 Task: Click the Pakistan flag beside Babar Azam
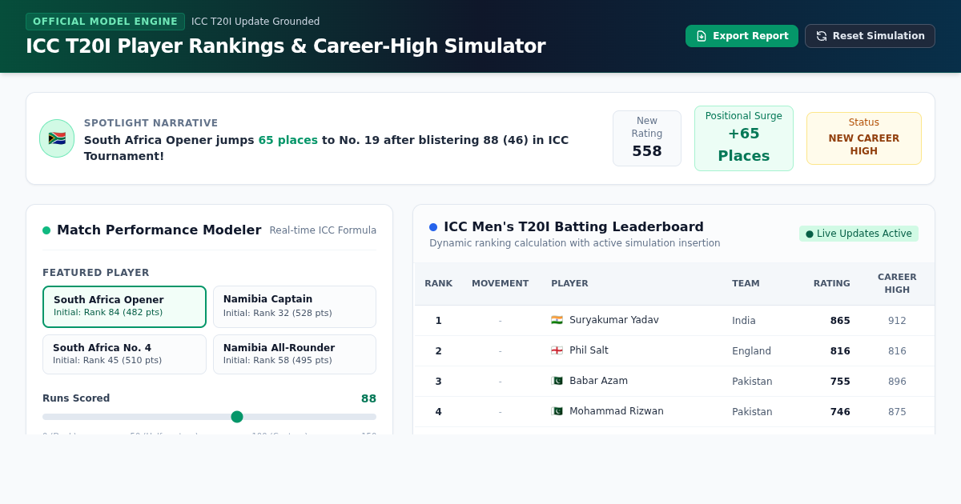557,381
